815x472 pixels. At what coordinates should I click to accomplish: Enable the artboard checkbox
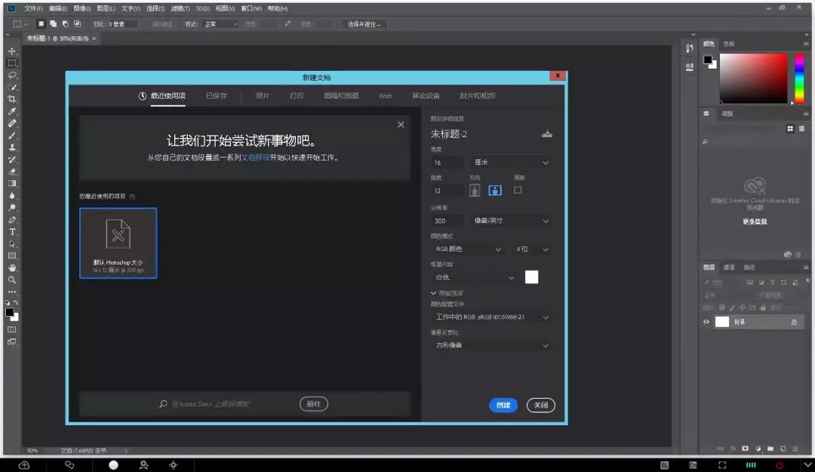[518, 190]
